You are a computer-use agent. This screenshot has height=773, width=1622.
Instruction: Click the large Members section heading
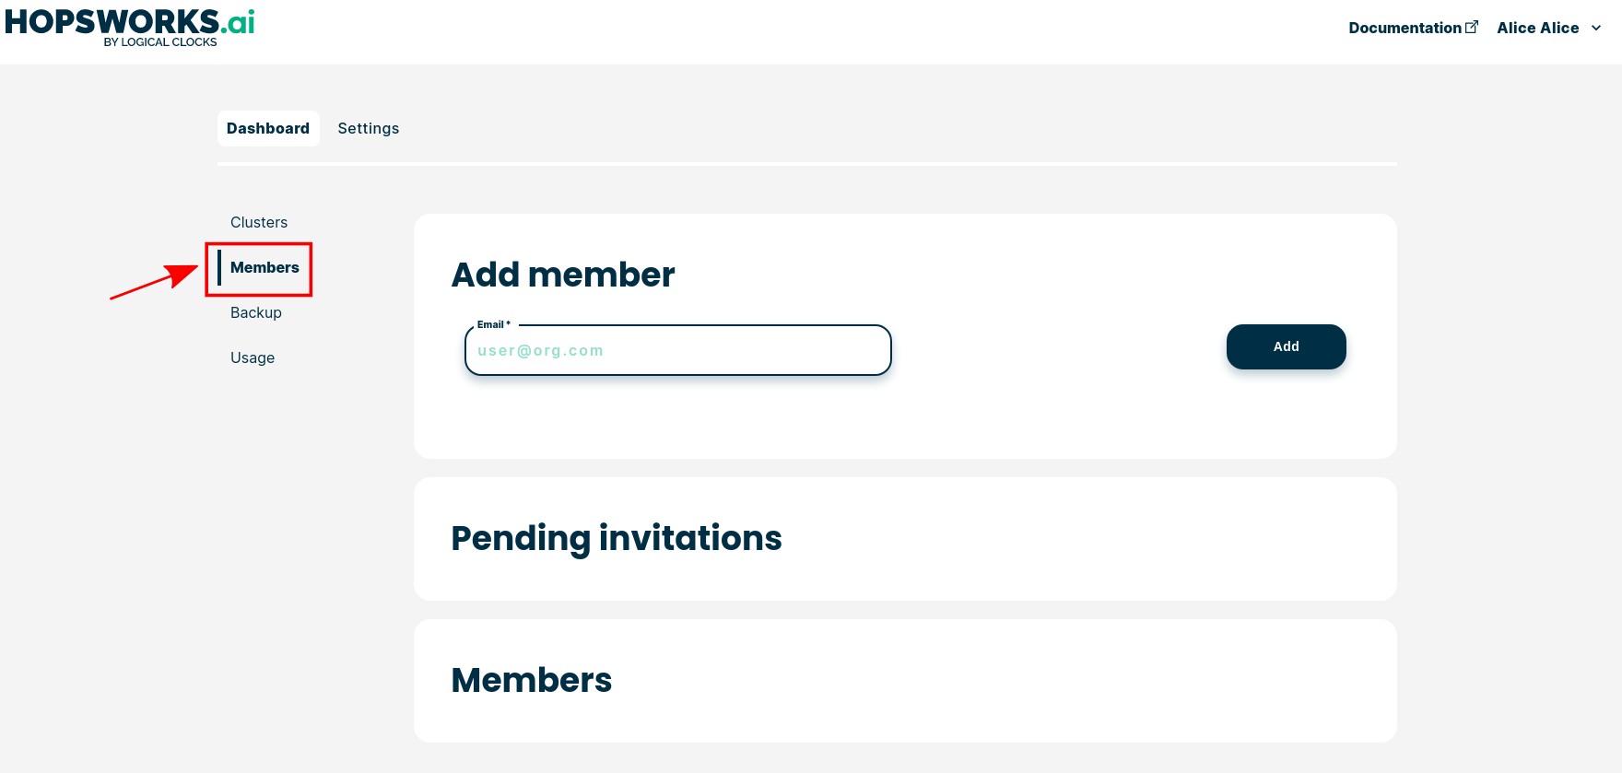(x=531, y=680)
